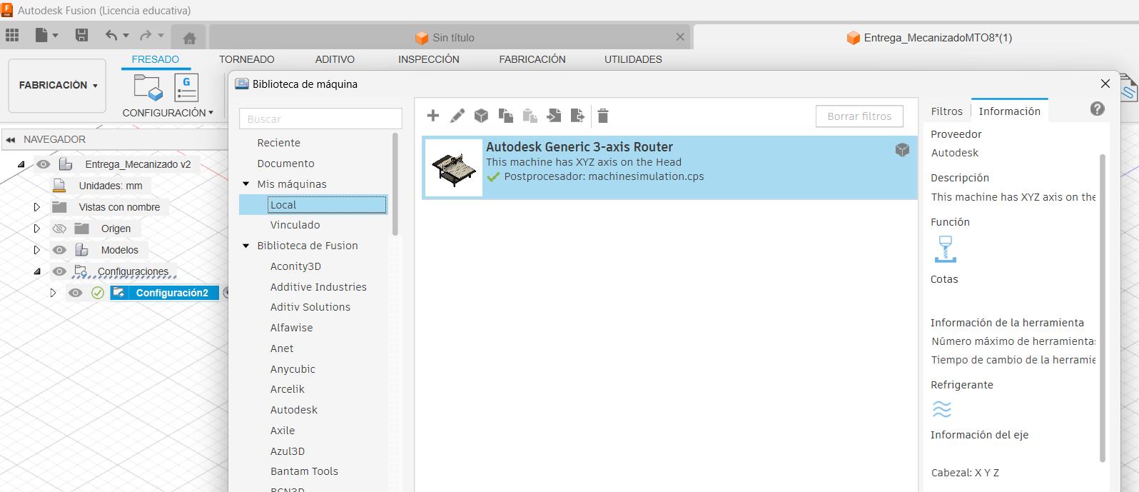Switch to the Filtros panel tab
The height and width of the screenshot is (492, 1139).
pos(947,111)
